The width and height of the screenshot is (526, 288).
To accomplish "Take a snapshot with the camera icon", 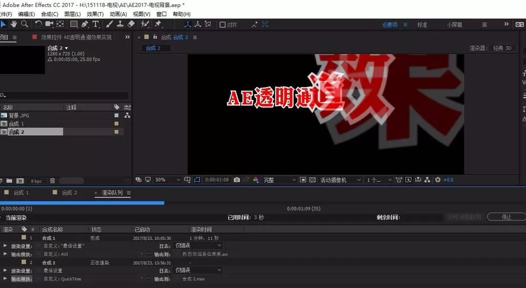I will 237,180.
